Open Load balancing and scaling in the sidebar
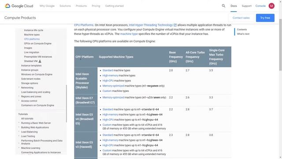 point(36,92)
